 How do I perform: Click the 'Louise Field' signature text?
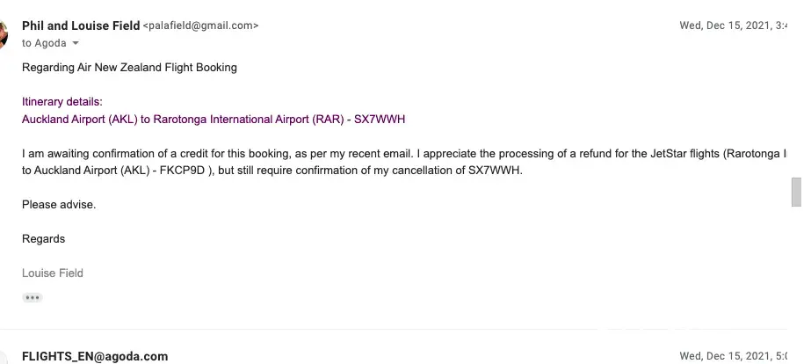(x=53, y=273)
